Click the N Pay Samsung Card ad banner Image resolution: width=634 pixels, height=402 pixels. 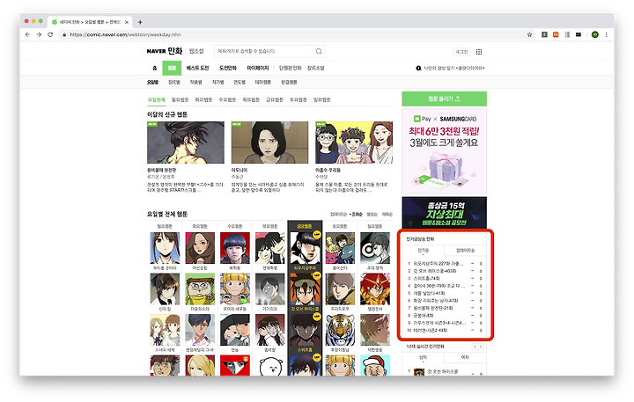444,151
